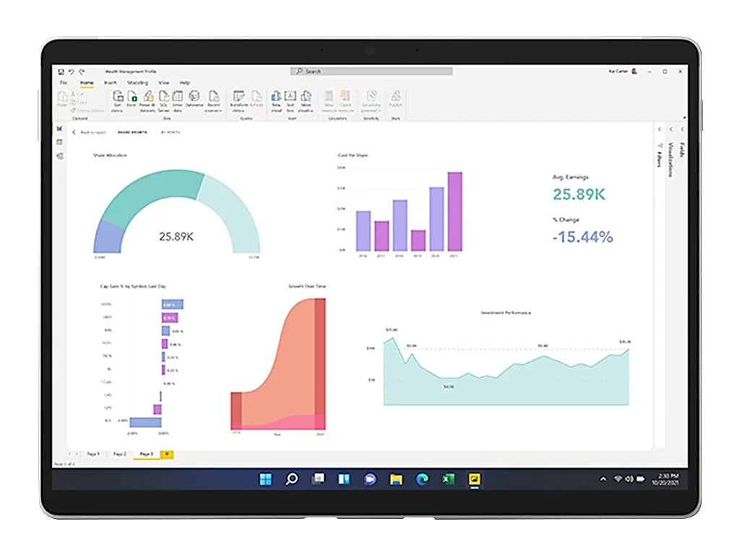Expand the Fields pane chevron

(683, 129)
